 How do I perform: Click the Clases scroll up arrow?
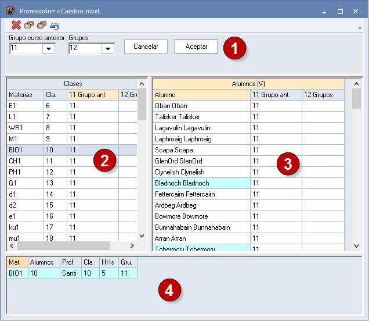(142, 84)
